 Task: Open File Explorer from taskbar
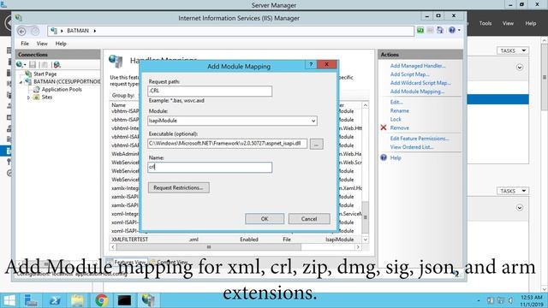click(78, 300)
